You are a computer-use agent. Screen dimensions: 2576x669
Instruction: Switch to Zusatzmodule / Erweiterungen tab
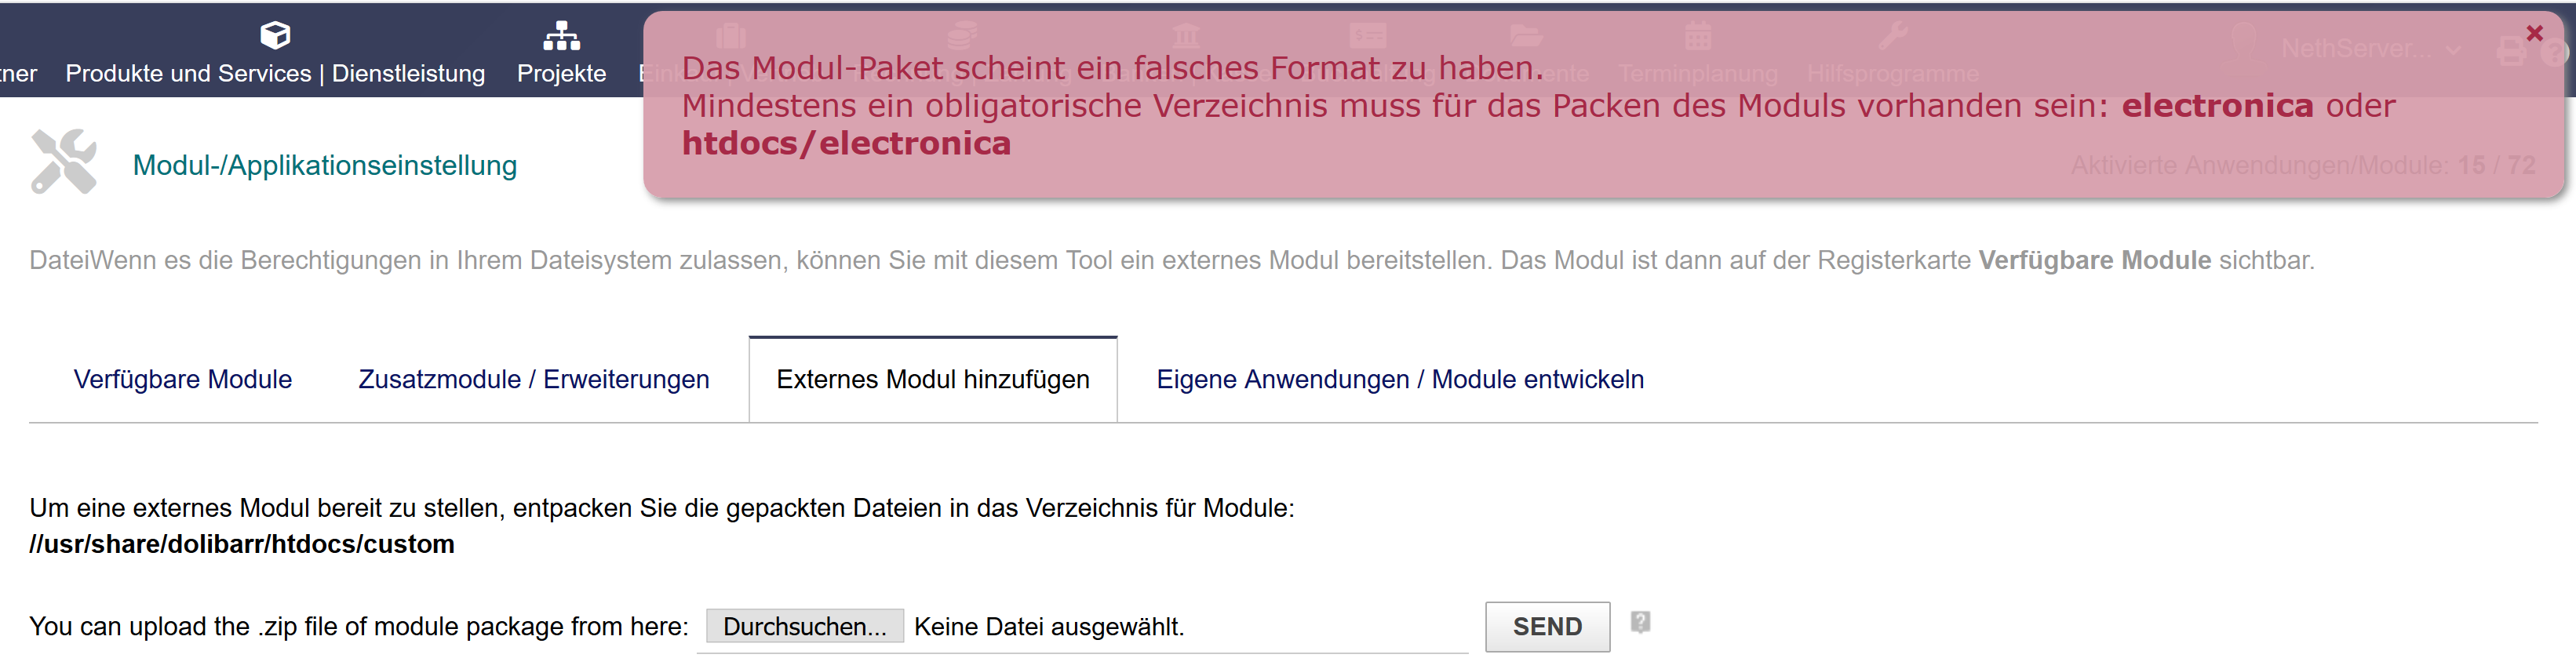[x=534, y=379]
